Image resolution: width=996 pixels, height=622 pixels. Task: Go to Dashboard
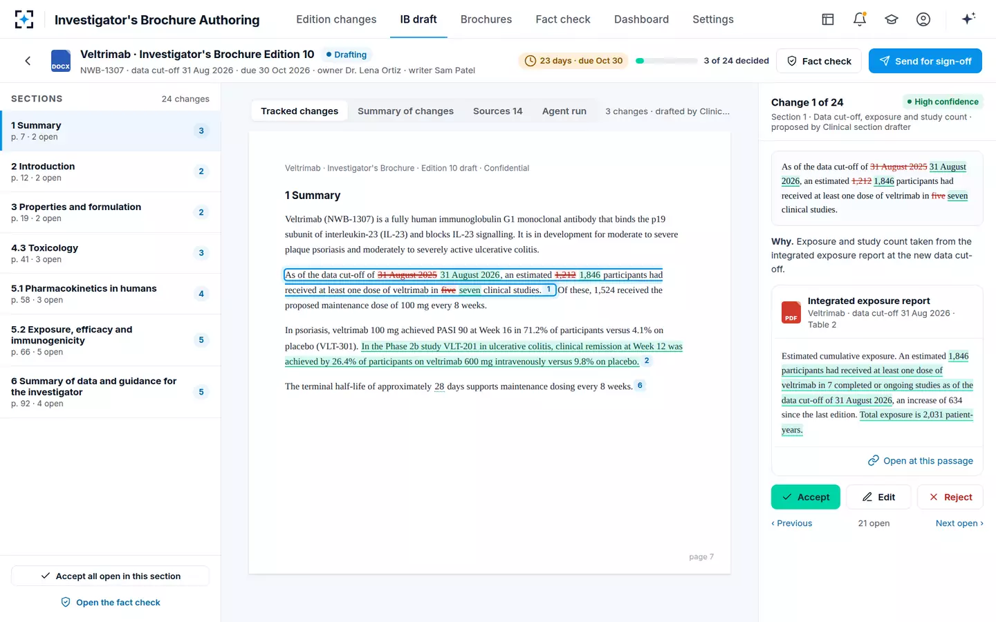[641, 19]
